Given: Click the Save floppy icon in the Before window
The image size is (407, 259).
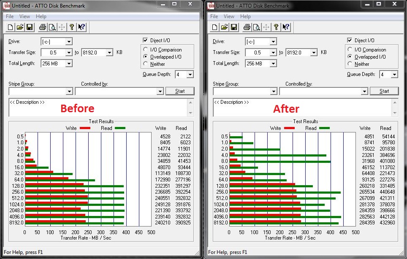Looking at the screenshot, I should tap(30, 27).
